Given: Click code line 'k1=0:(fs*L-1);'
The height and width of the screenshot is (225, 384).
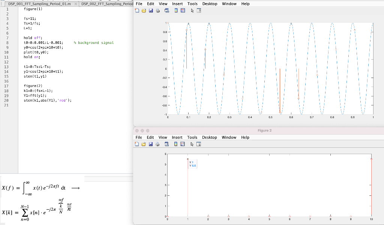Looking at the screenshot, I should (x=38, y=91).
